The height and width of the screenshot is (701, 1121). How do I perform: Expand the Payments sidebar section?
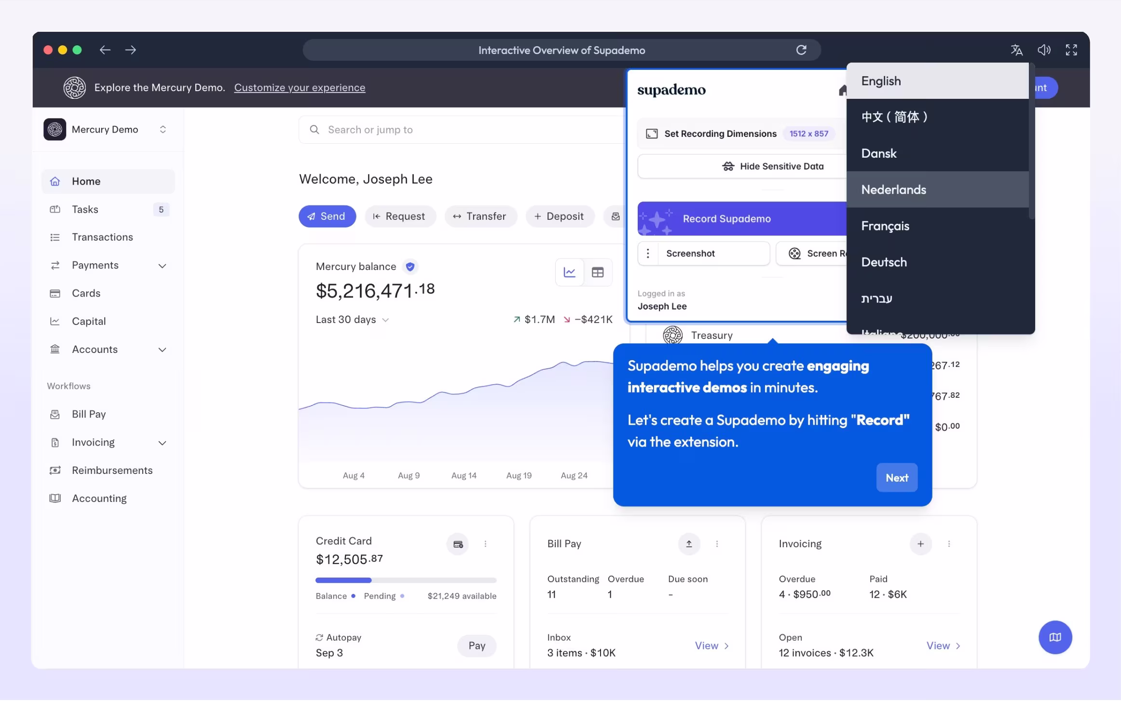click(163, 266)
